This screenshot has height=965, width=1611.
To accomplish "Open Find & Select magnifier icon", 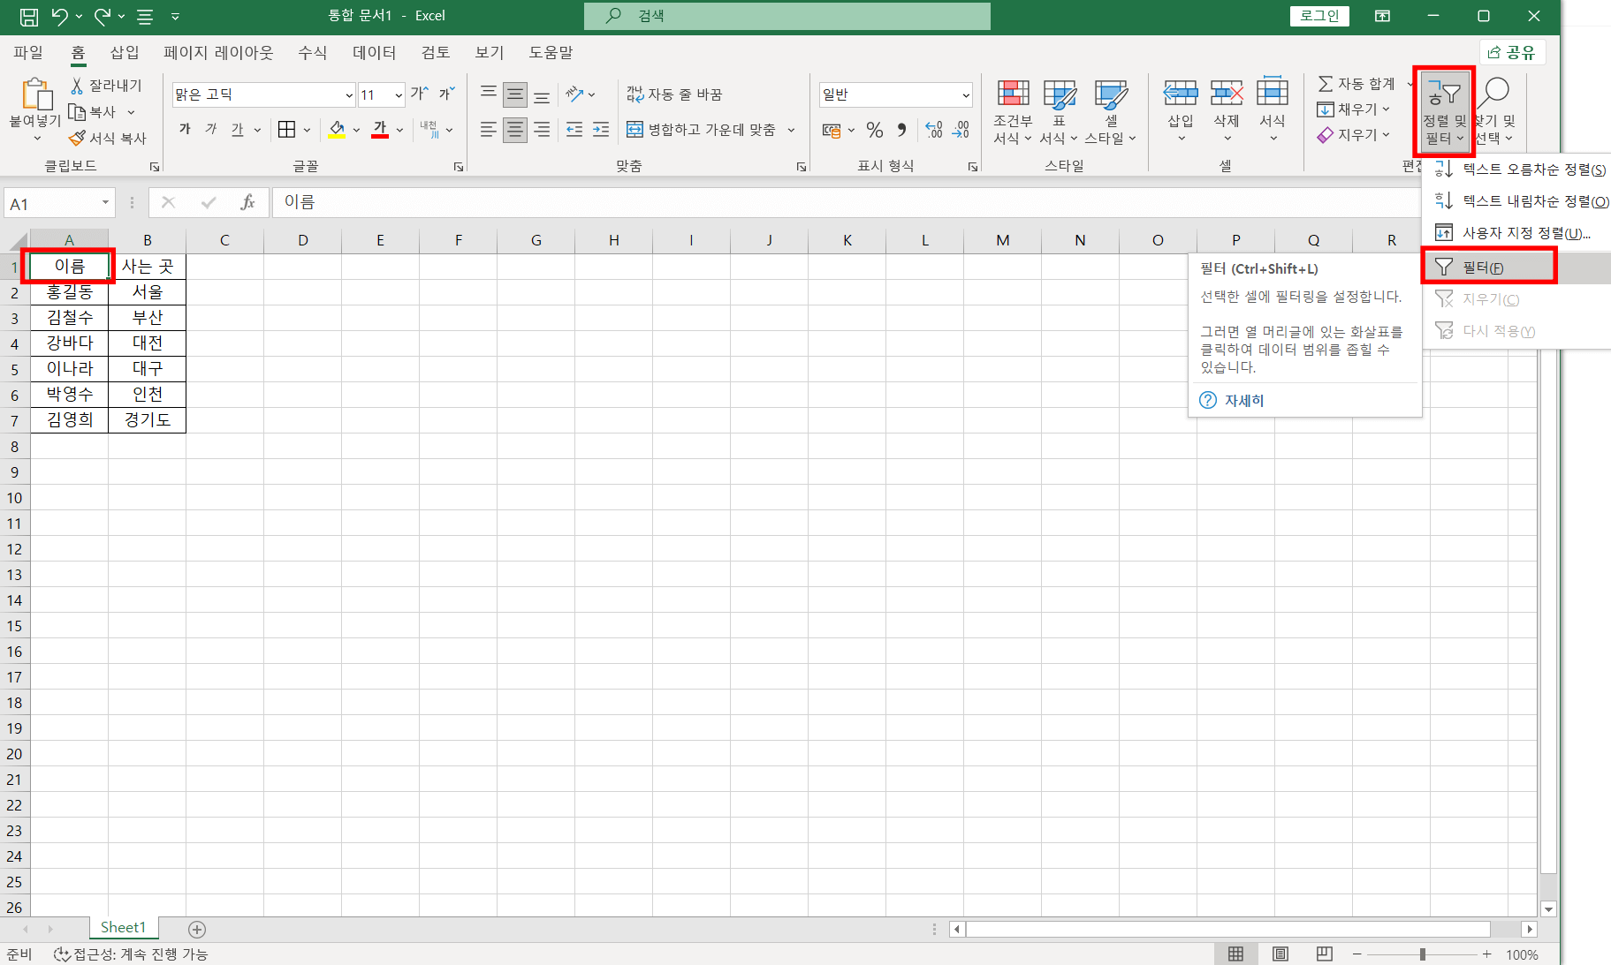I will 1495,92.
